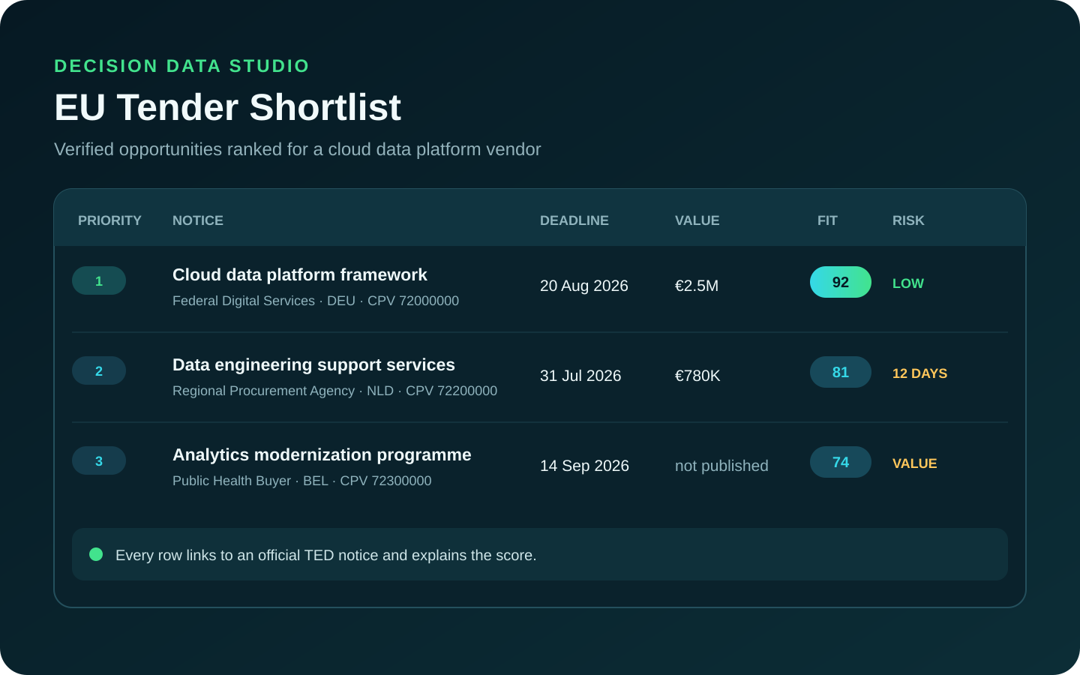Select the priority 2 badge

coord(99,370)
